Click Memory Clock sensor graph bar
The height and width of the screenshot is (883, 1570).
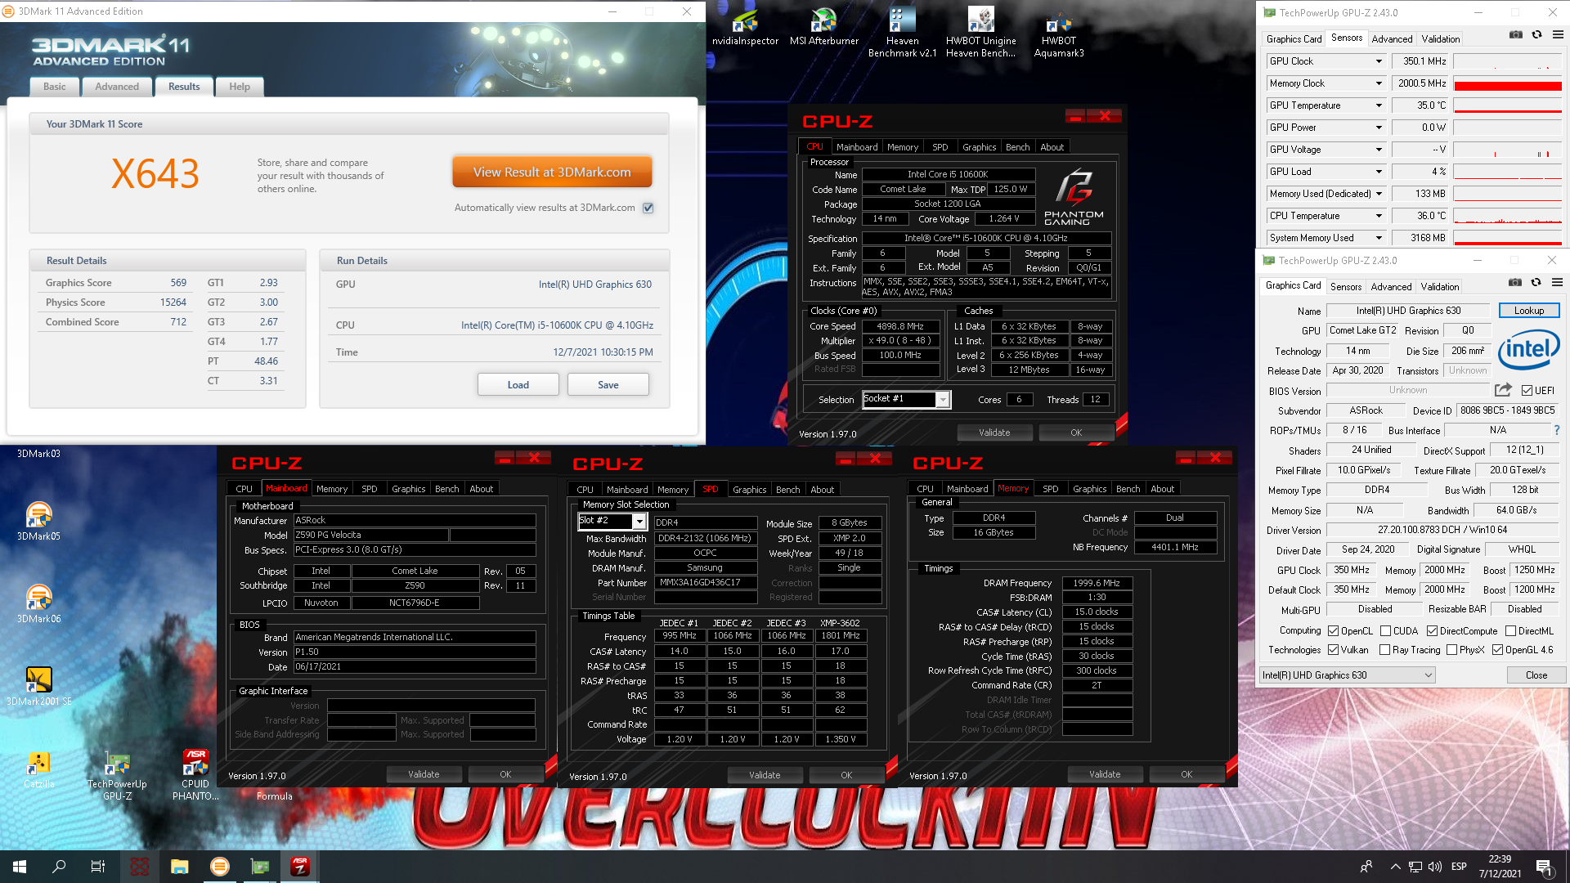[1508, 84]
